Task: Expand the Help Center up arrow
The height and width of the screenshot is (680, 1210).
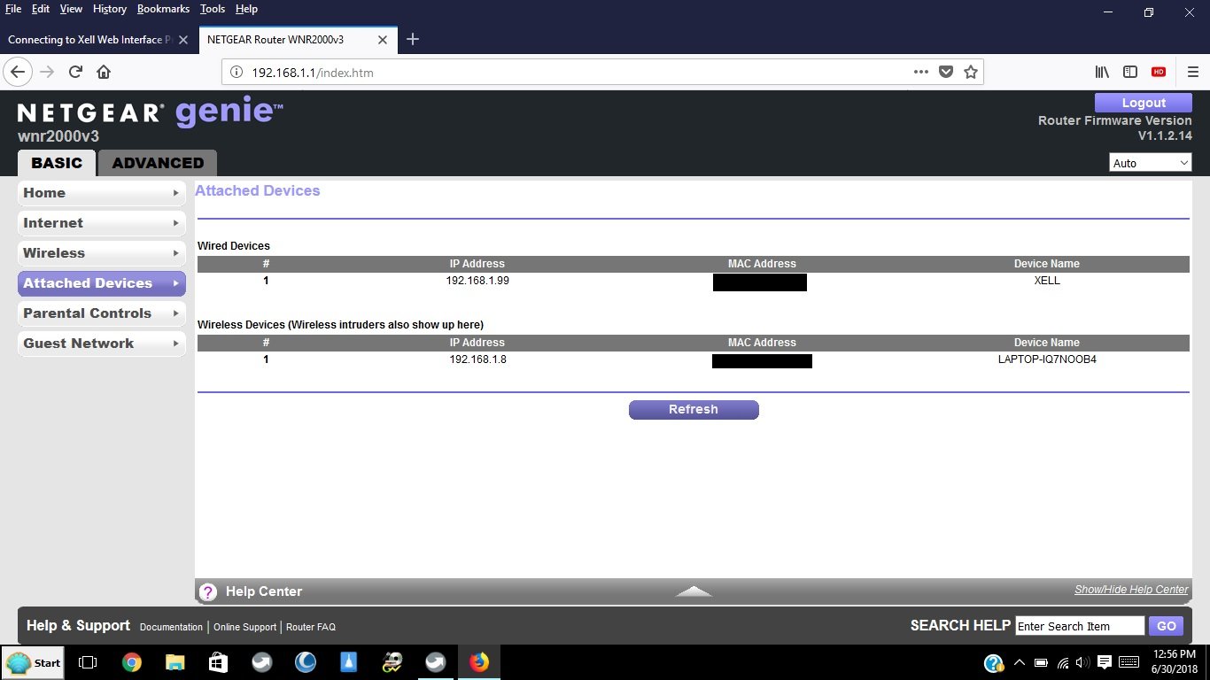Action: (694, 591)
